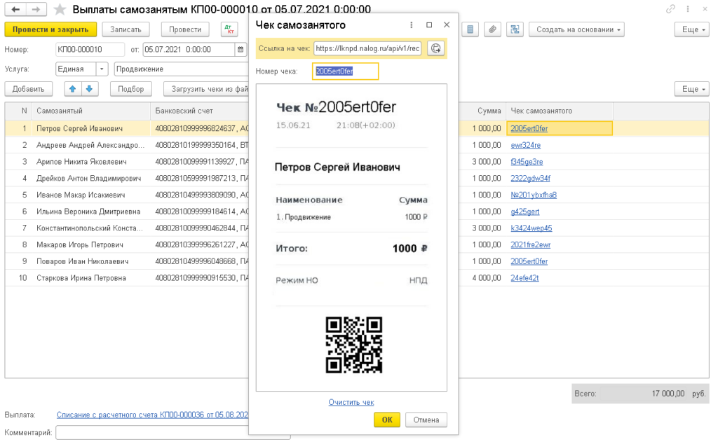Open receipt link g425gert
Viewport: 718px width, 442px height.
[524, 212]
